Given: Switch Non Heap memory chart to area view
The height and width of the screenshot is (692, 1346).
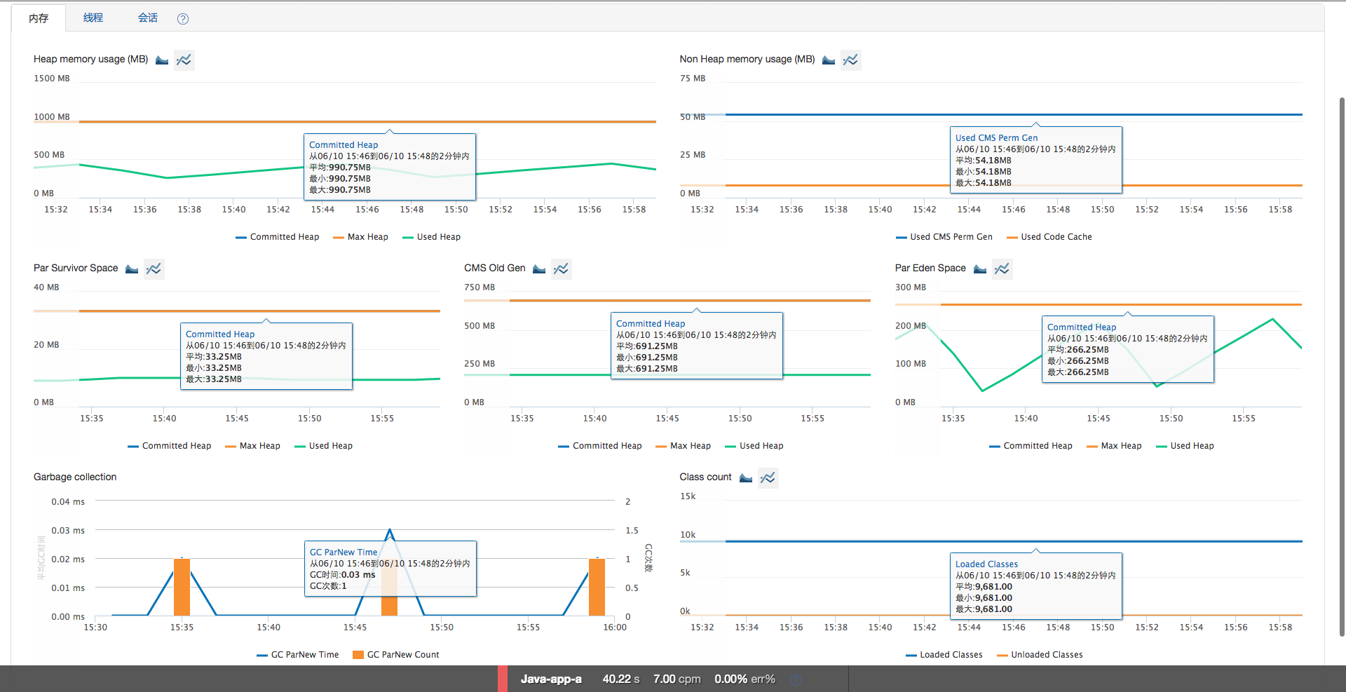Looking at the screenshot, I should (829, 60).
